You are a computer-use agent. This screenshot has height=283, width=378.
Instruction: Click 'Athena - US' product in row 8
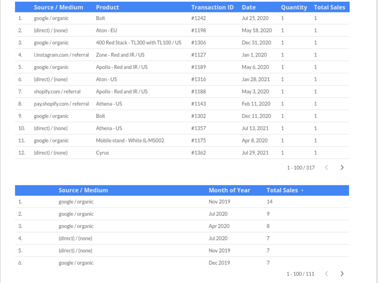point(109,104)
